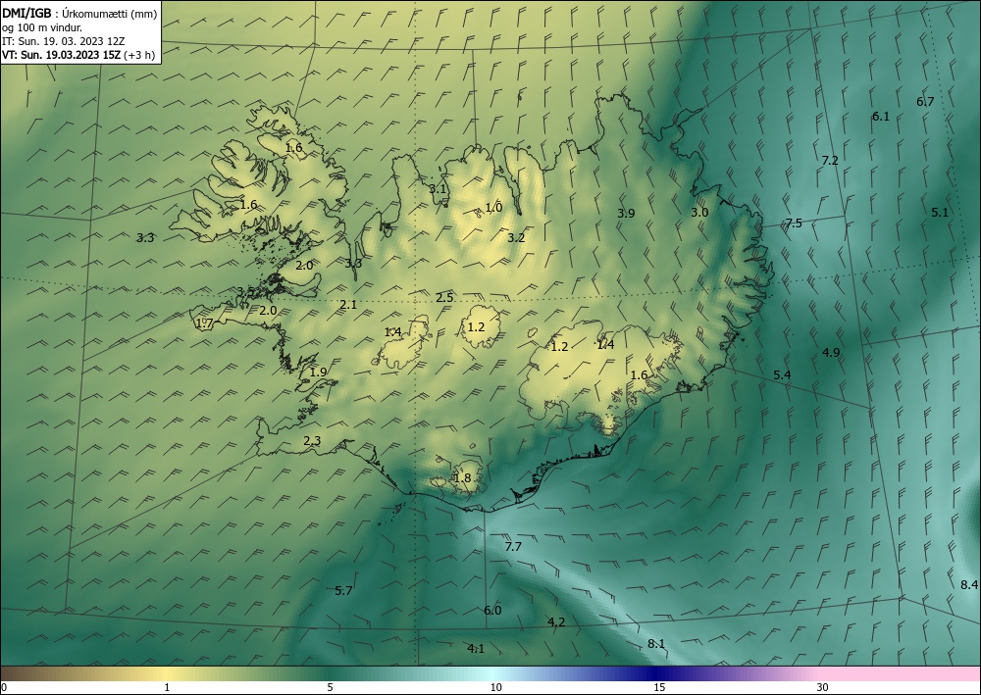Click the 2.1 map value
The height and width of the screenshot is (695, 981).
coord(348,305)
